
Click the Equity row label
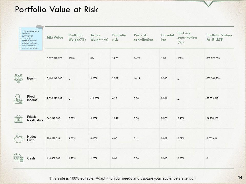tap(31, 78)
